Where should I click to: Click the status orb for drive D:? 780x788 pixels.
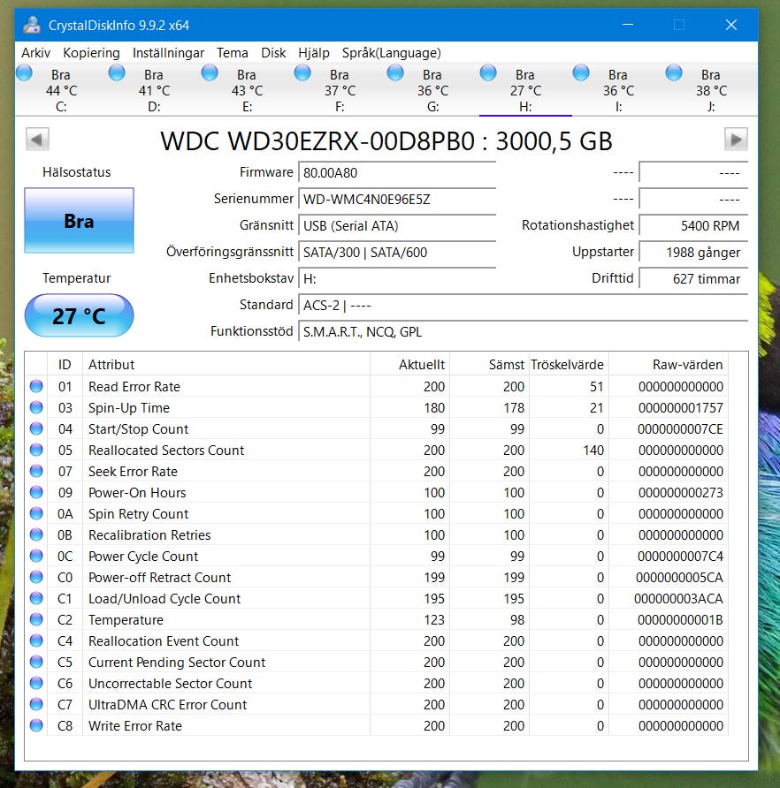(x=117, y=72)
